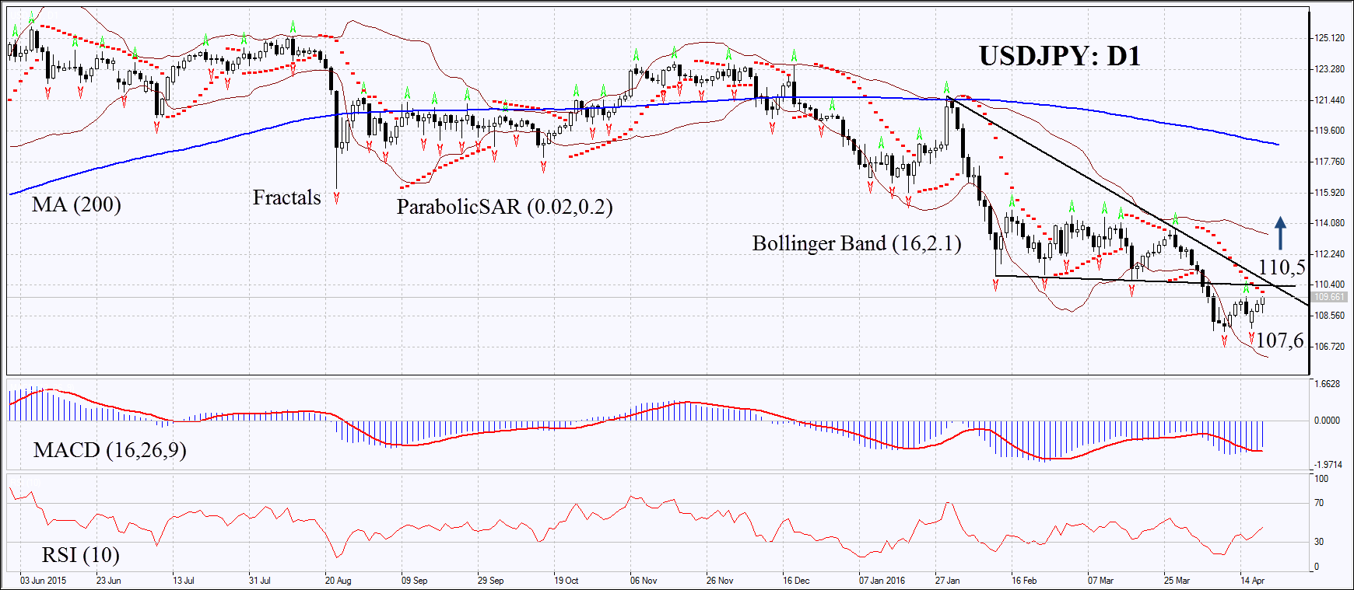
Task: Click the 108.560 price axis label
Action: (x=1329, y=316)
